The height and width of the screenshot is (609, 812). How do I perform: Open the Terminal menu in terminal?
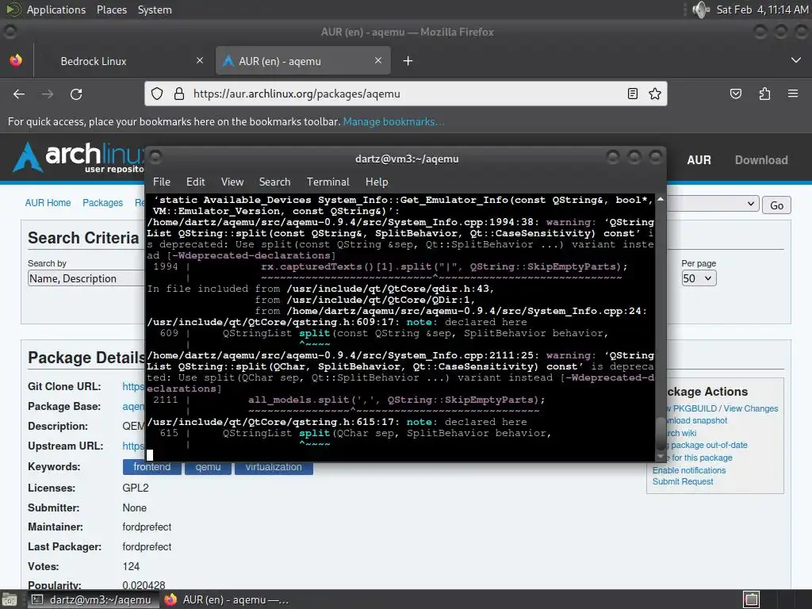pyautogui.click(x=327, y=182)
